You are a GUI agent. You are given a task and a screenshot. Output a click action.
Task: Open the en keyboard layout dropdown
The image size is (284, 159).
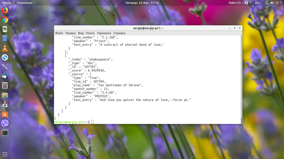click(258, 3)
